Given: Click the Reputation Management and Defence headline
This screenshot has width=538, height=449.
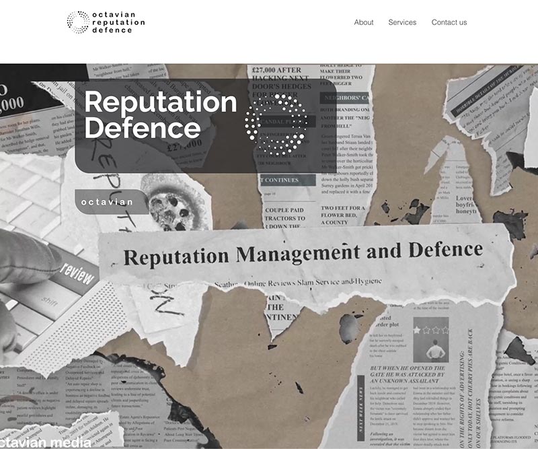Looking at the screenshot, I should 303,253.
